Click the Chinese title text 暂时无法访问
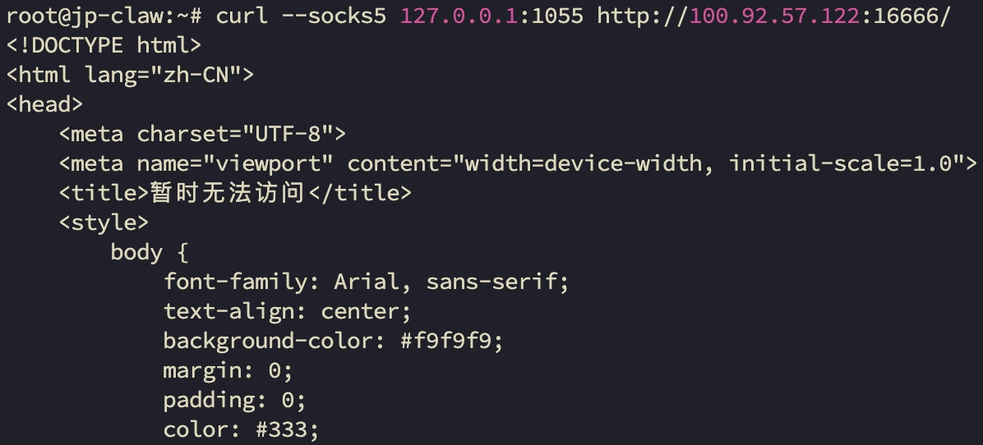 click(227, 193)
